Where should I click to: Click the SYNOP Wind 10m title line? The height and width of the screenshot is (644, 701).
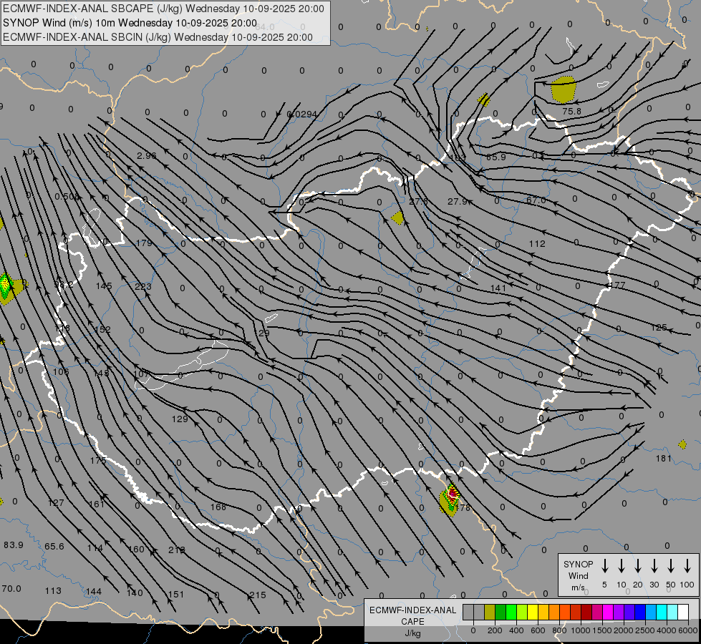[x=130, y=23]
